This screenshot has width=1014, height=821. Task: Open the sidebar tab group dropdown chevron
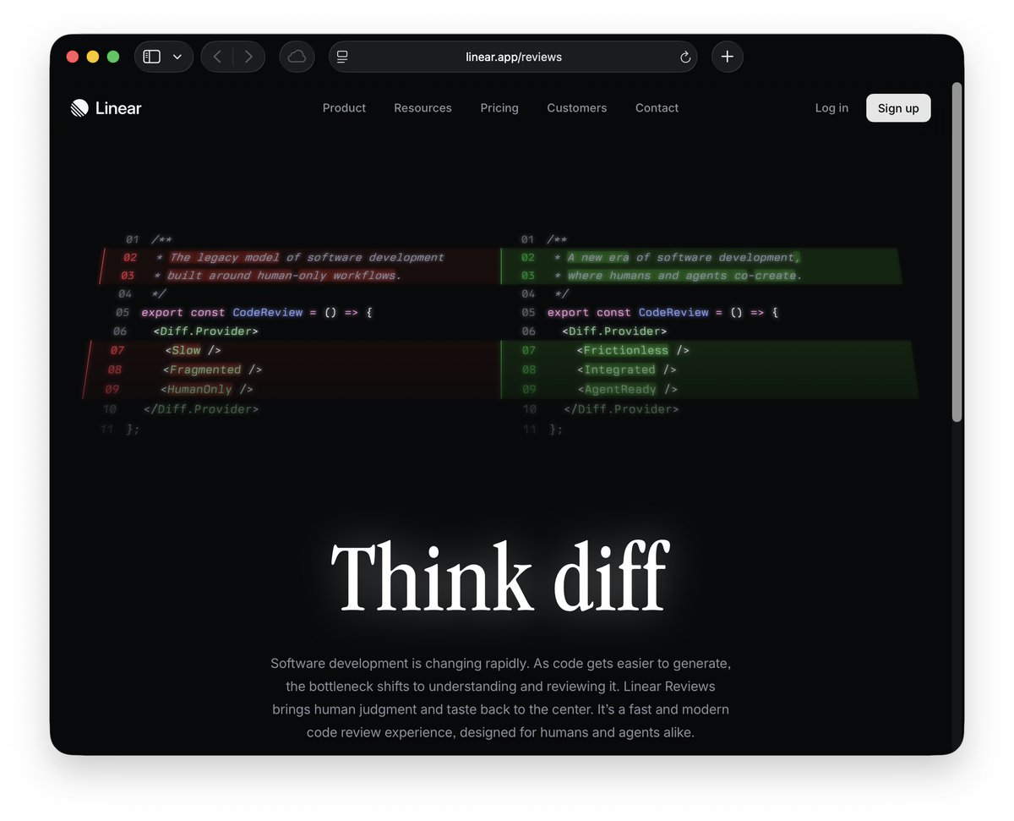pos(177,57)
